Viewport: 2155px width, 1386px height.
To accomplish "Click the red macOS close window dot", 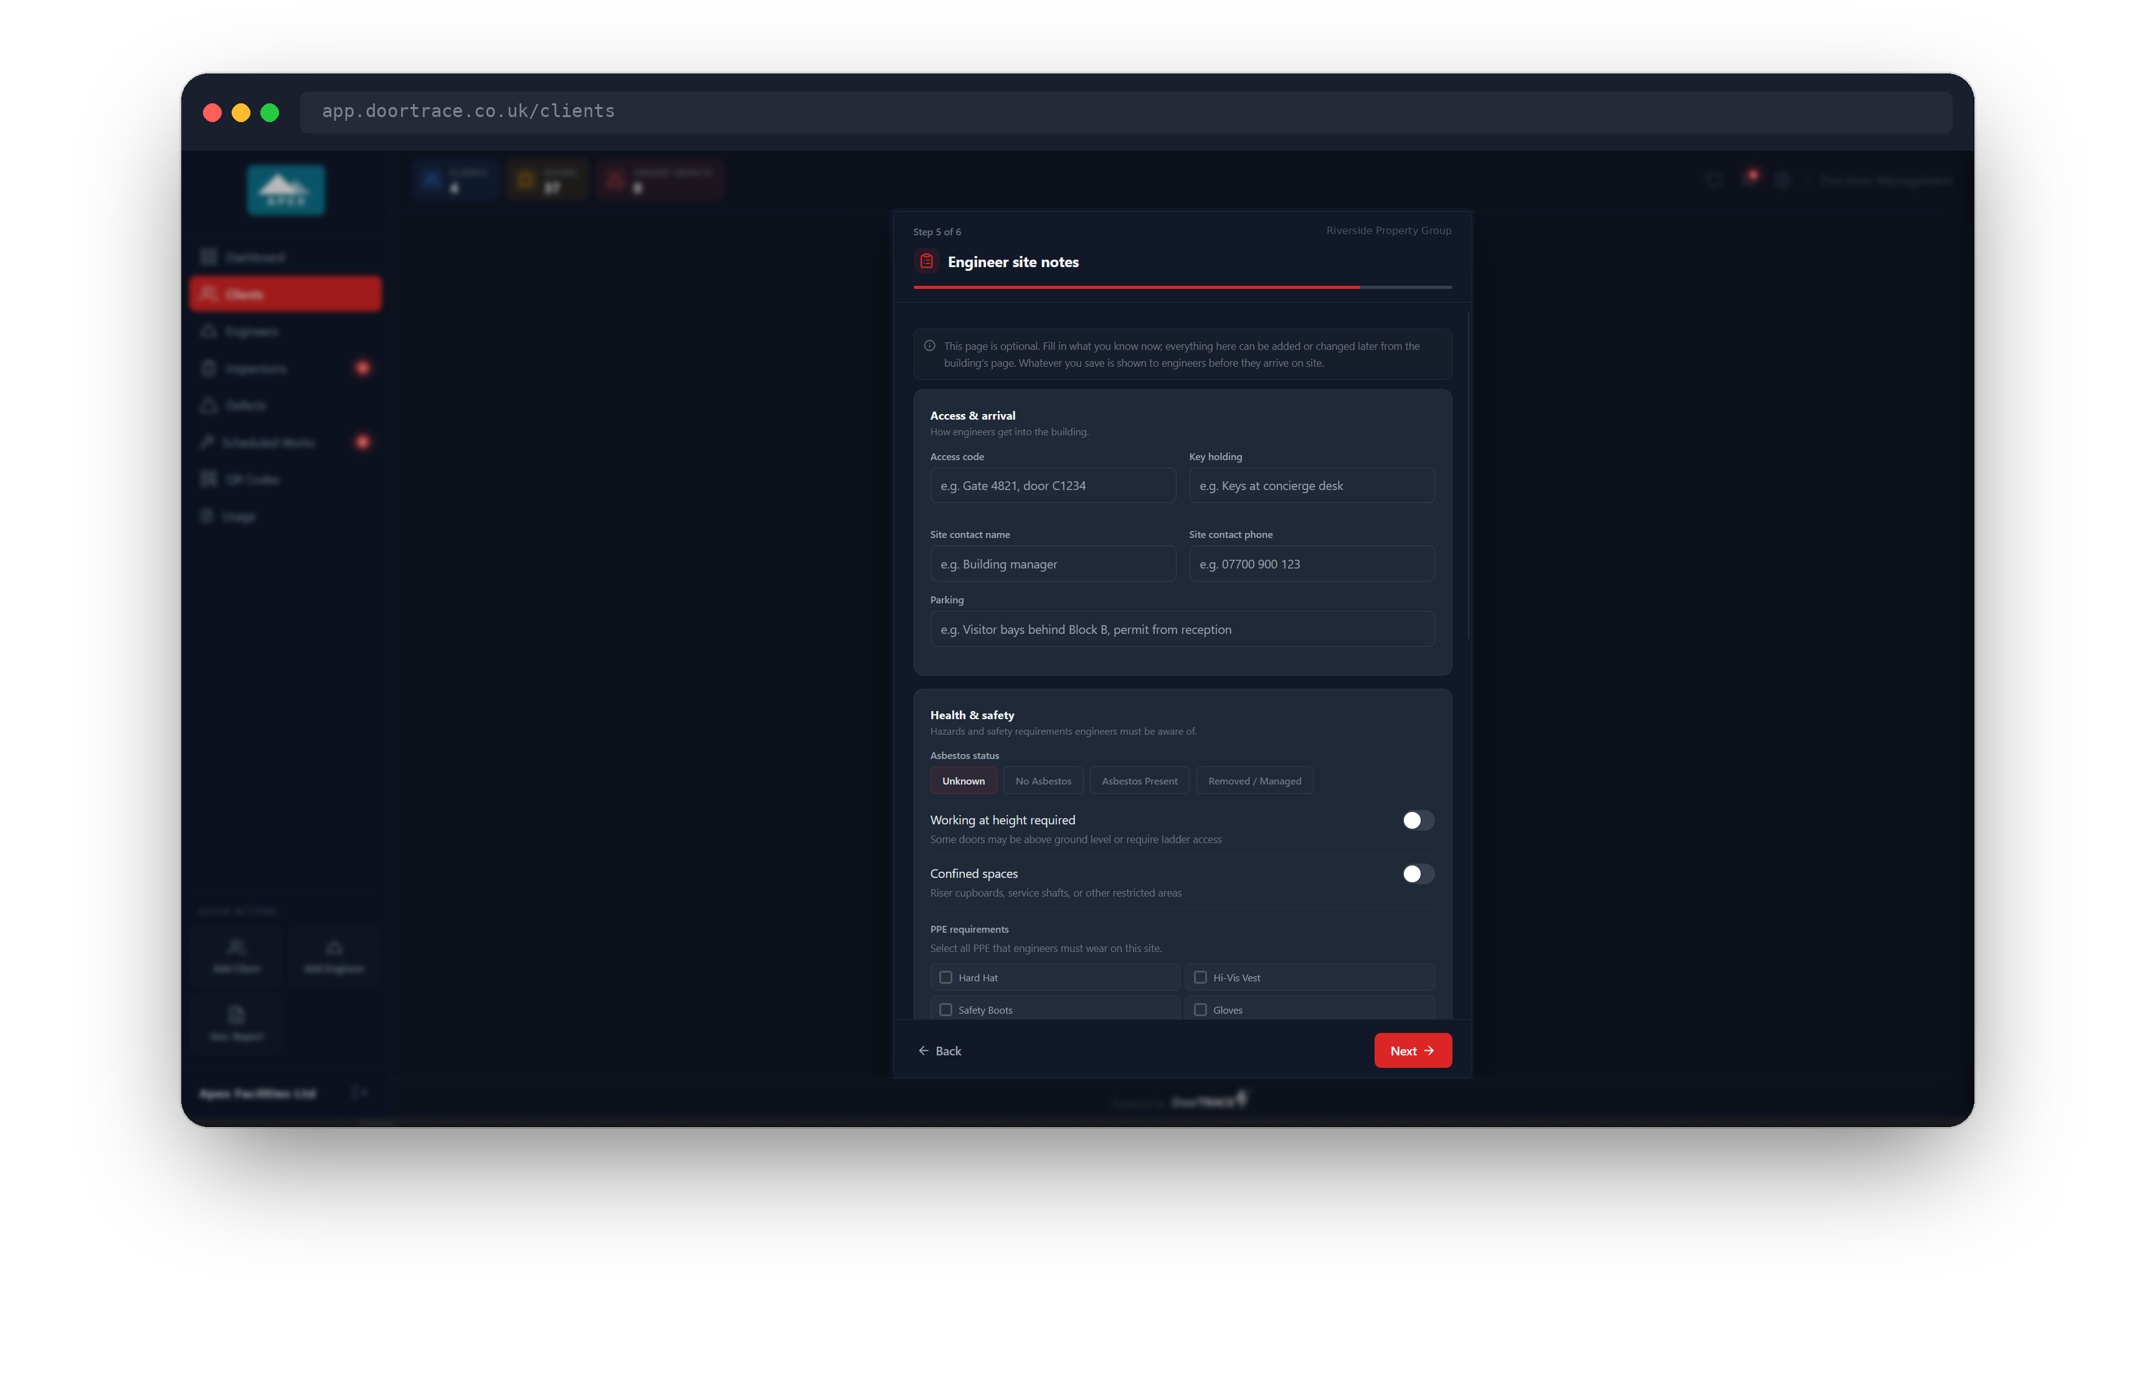I will (212, 111).
